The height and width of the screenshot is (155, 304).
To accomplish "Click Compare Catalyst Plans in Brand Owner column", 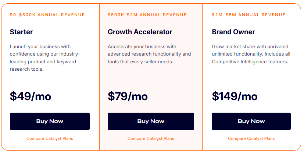I will coord(251,138).
